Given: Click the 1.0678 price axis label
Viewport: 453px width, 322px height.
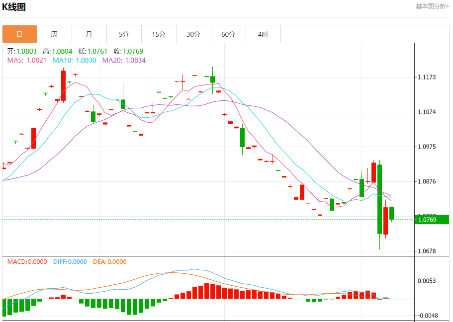Looking at the screenshot, I should [x=427, y=251].
